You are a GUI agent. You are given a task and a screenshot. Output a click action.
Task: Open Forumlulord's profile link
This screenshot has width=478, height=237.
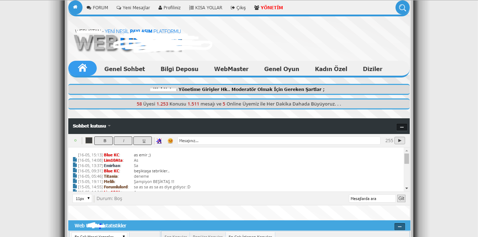116,187
